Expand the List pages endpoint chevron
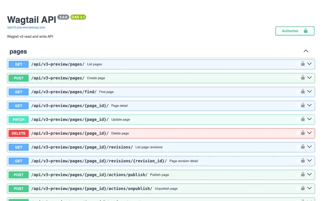Viewport: 322px width, 201px height. pos(310,64)
